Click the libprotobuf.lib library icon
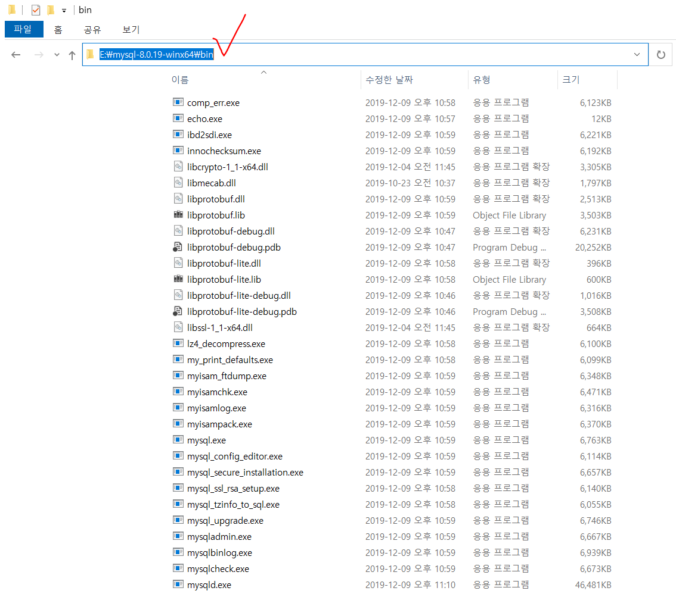This screenshot has height=597, width=676. point(178,214)
